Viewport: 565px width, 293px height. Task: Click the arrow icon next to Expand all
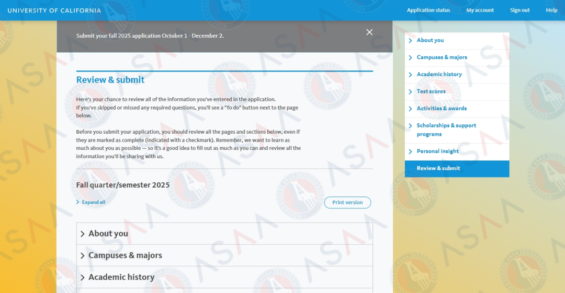(x=78, y=202)
